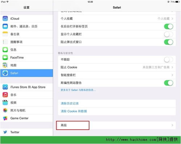Toggle 在后台打开新标签页 switch

point(169,27)
